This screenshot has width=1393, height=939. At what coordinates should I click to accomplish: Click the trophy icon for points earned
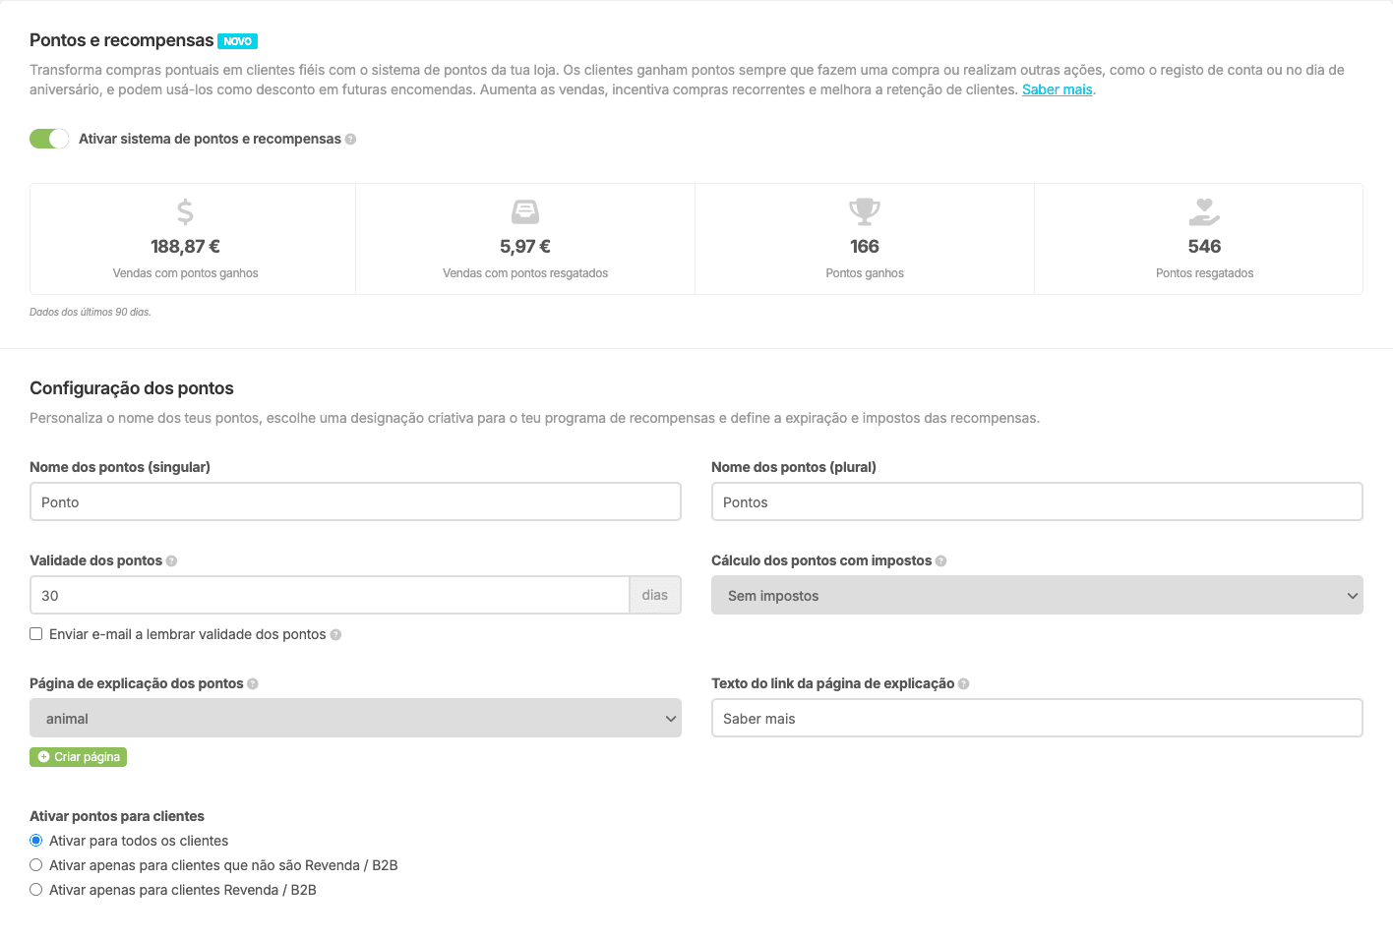[x=865, y=211]
